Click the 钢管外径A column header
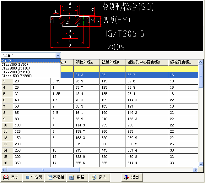The image size is (205, 183). pos(86,62)
